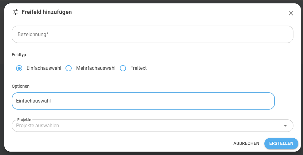Screen dimensions: 303x155
Task: Click the Einfachauswahl label beside its radio
Action: tap(44, 68)
